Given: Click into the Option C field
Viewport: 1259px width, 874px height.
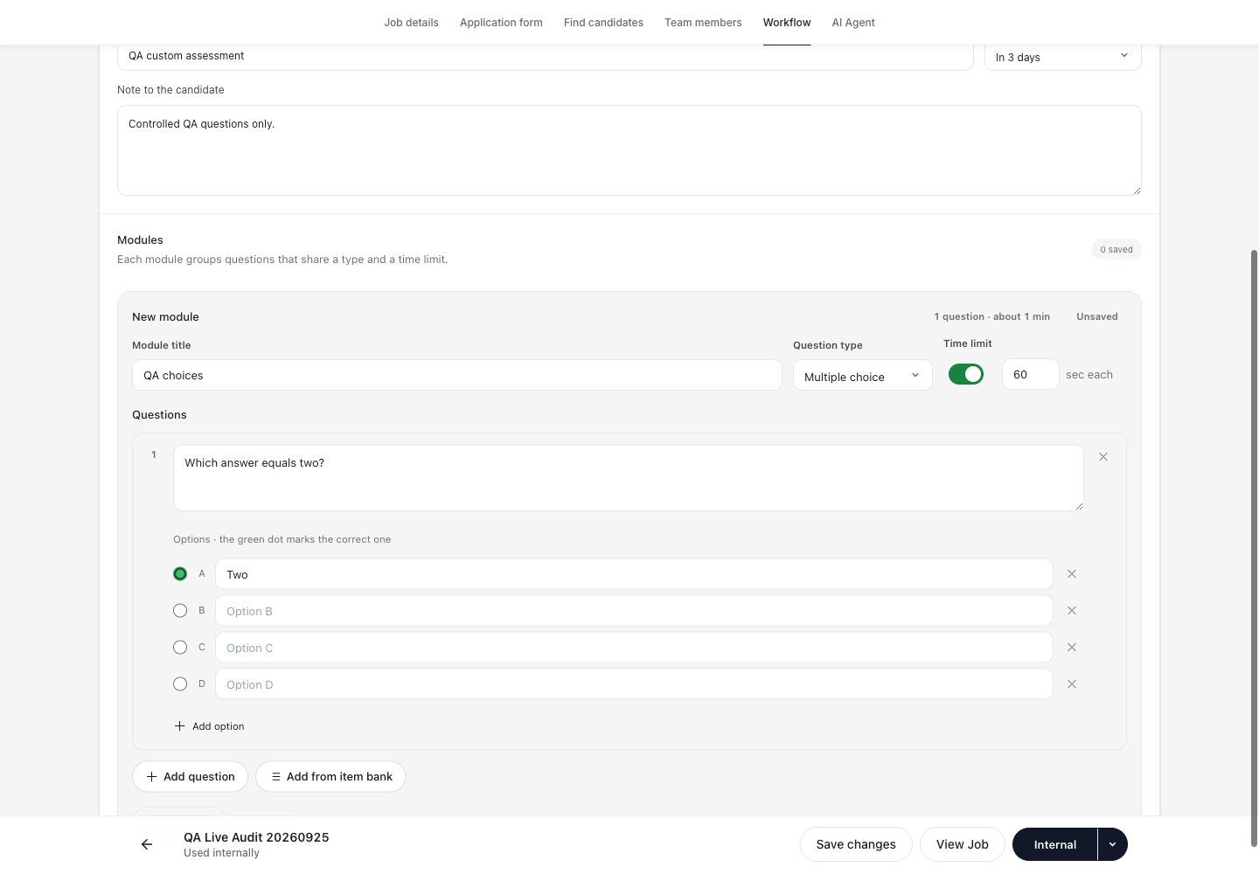Looking at the screenshot, I should pos(634,648).
